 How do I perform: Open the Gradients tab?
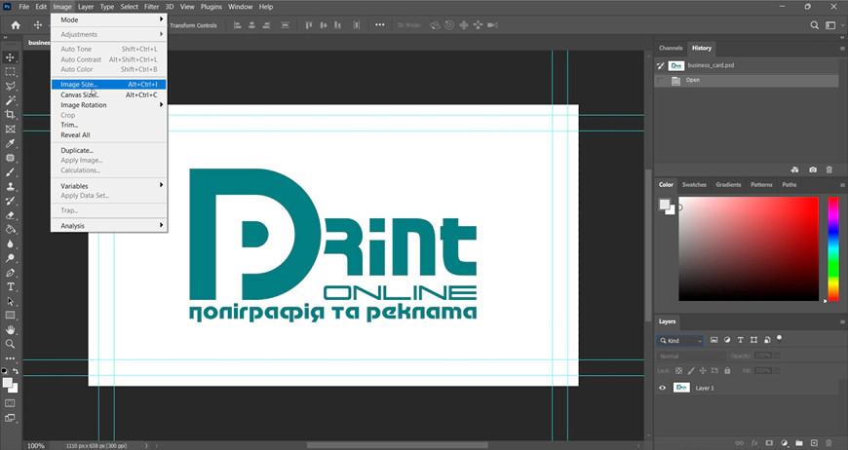pyautogui.click(x=728, y=184)
